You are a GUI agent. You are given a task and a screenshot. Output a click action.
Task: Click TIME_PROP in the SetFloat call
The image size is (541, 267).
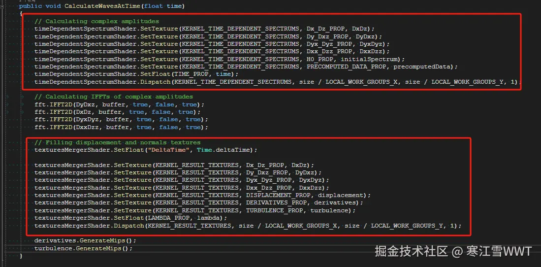click(192, 74)
